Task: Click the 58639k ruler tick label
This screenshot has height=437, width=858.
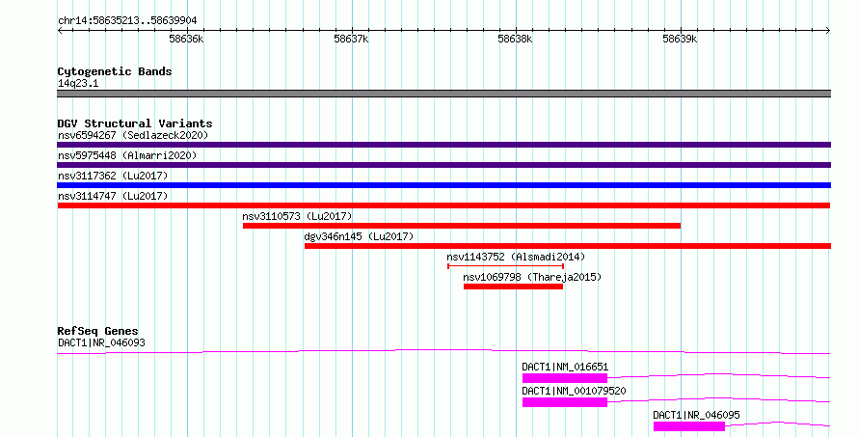Action: [680, 39]
